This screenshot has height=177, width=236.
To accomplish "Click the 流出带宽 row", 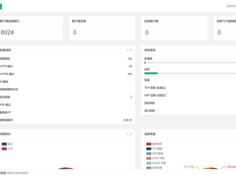I will (150, 103).
